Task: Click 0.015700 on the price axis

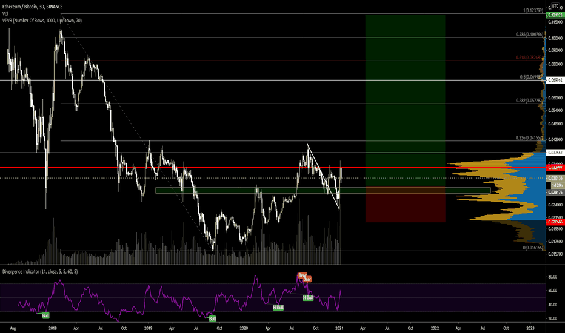Action: click(x=556, y=254)
